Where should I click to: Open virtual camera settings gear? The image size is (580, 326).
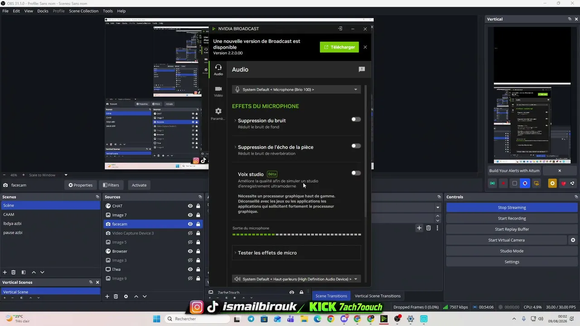click(573, 240)
